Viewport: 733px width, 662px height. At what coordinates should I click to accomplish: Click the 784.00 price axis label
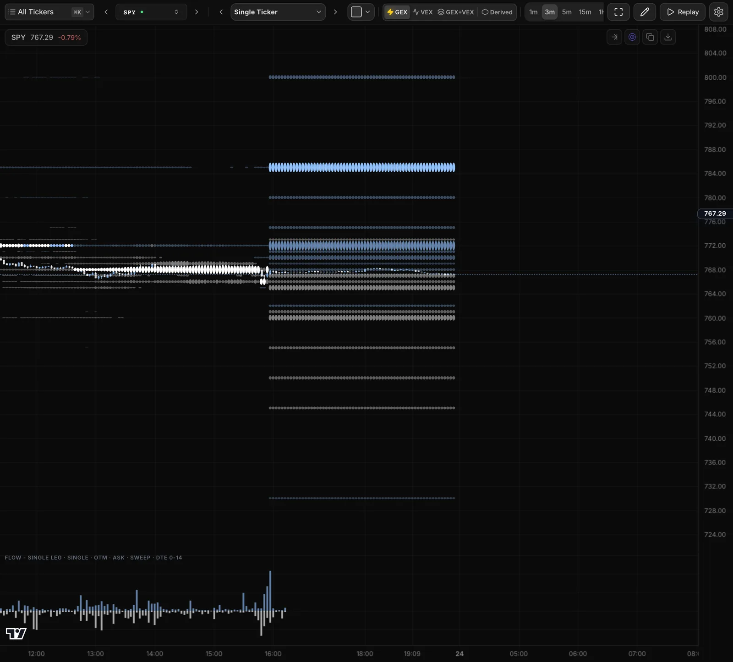pyautogui.click(x=715, y=173)
